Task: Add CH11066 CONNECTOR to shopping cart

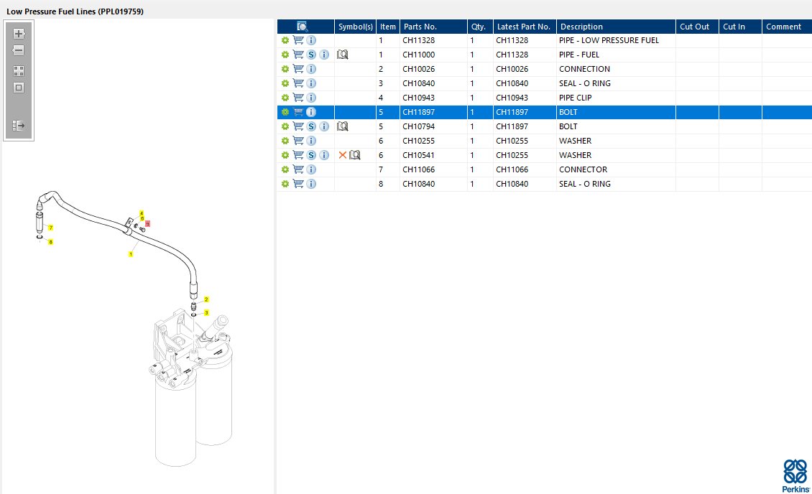Action: 298,169
